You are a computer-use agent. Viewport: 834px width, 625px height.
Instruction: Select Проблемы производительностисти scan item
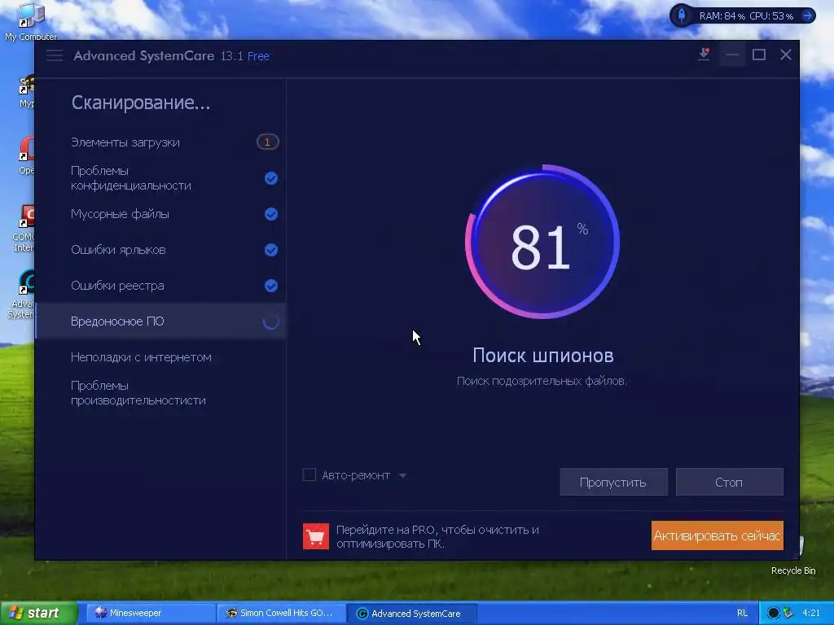tap(160, 393)
